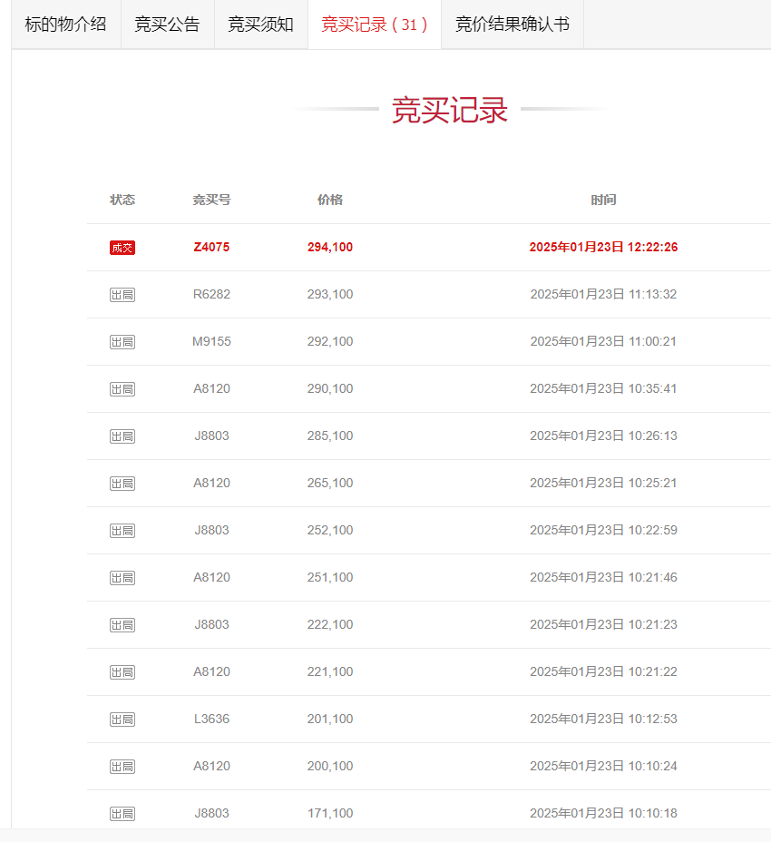Screen dimensions: 771x842
Task: Click the 时间 column header
Action: click(x=603, y=200)
